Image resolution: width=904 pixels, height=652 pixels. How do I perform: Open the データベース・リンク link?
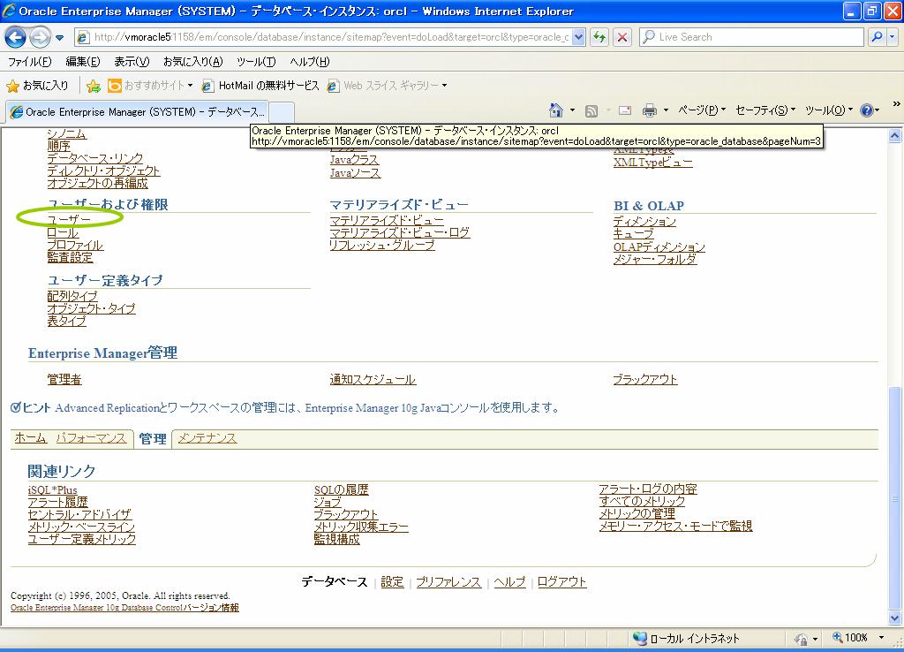point(95,158)
